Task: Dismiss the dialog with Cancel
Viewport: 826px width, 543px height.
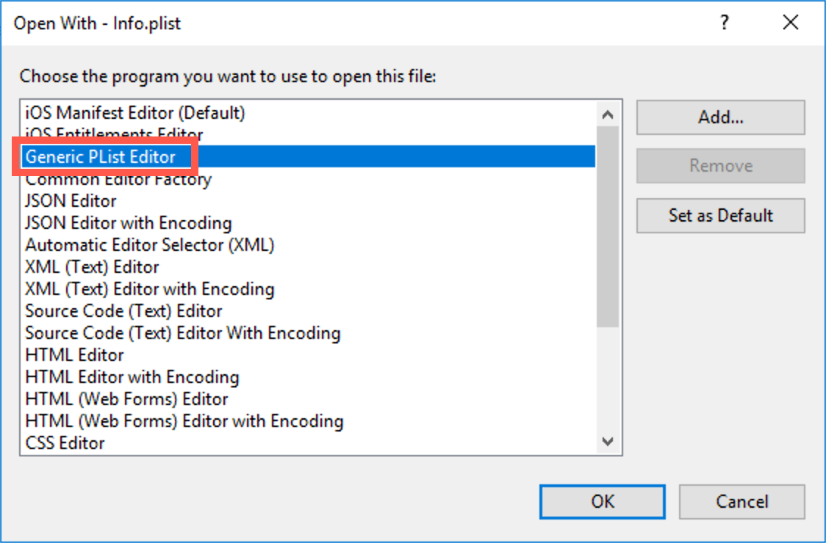Action: click(741, 501)
